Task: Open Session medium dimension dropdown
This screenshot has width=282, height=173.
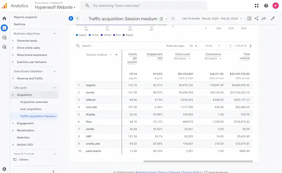Action: point(99,54)
